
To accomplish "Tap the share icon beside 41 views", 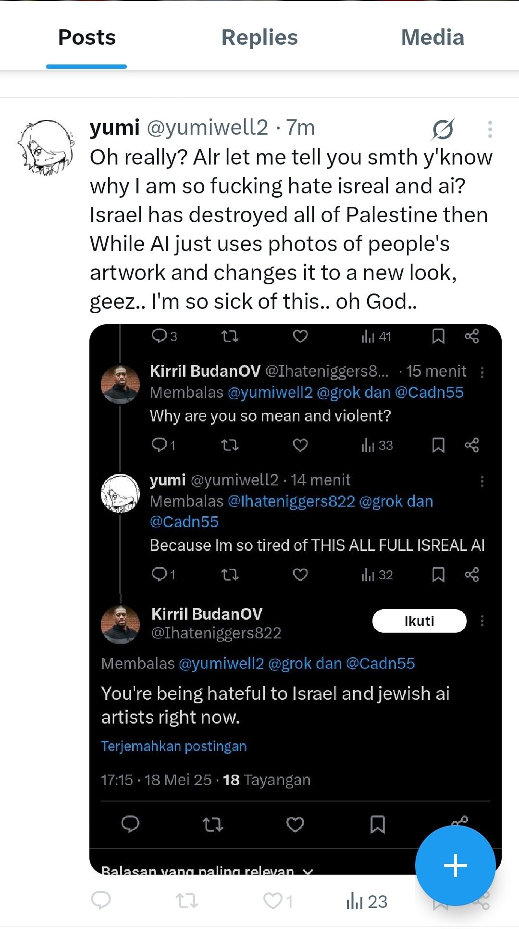I will pos(472,336).
